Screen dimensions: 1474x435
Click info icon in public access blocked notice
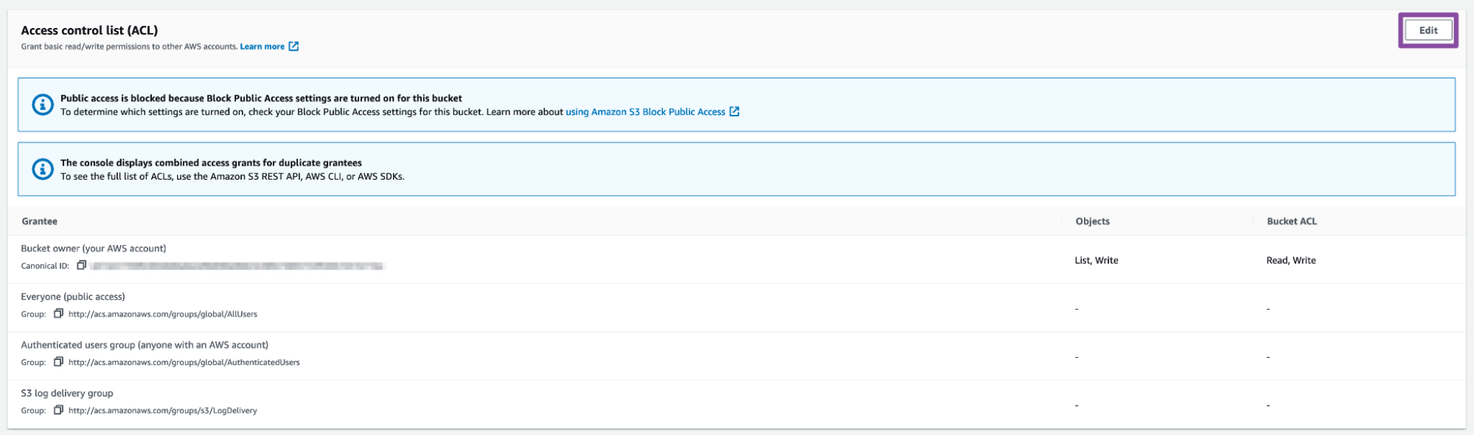click(x=43, y=105)
